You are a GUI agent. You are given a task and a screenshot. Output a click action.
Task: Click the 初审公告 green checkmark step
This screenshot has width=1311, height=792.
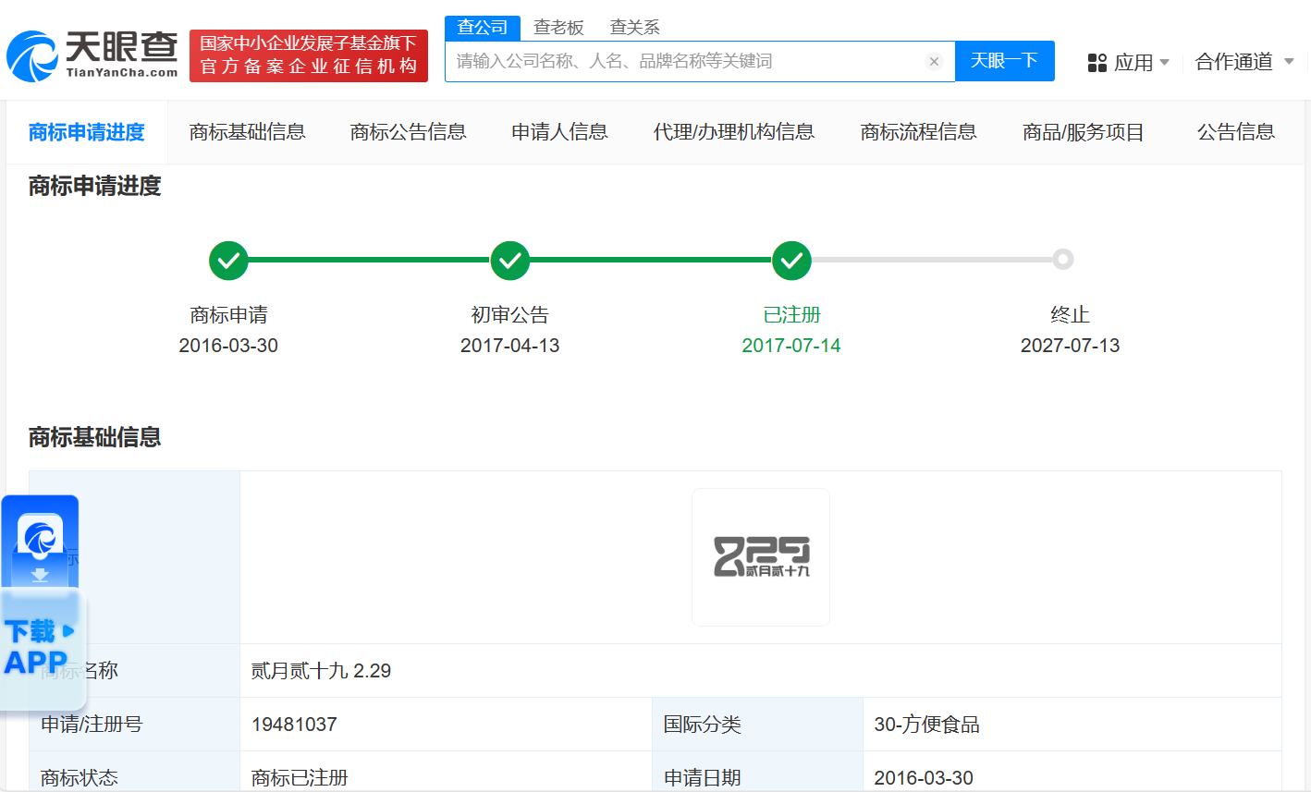pyautogui.click(x=509, y=261)
